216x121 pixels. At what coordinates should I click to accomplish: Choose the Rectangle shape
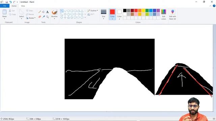[72, 11]
